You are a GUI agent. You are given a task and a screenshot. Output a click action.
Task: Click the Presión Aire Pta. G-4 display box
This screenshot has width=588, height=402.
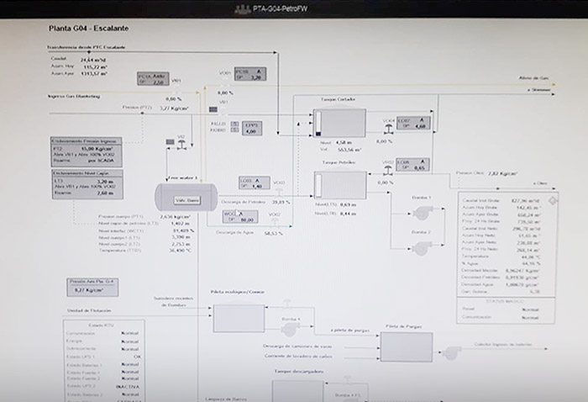click(x=92, y=288)
